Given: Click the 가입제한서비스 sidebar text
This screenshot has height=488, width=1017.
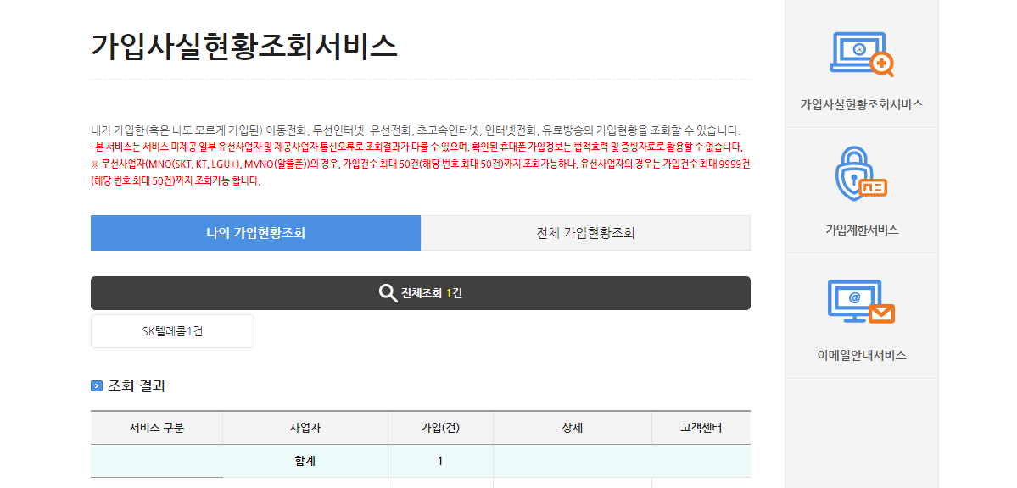Looking at the screenshot, I should [860, 227].
